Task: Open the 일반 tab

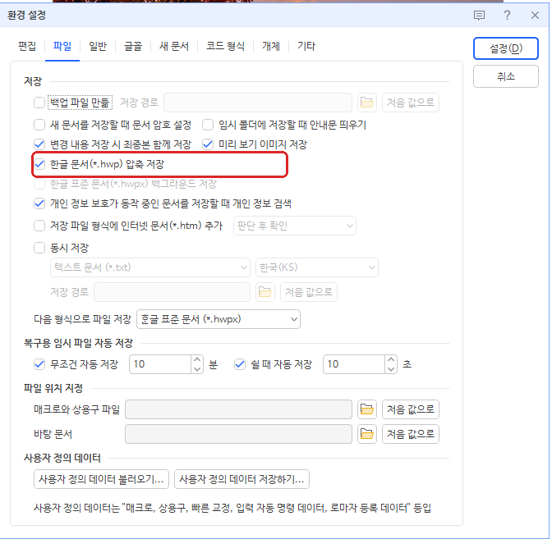Action: (x=98, y=46)
